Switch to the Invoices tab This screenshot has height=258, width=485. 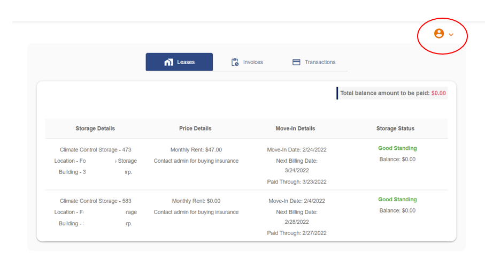[x=247, y=62]
